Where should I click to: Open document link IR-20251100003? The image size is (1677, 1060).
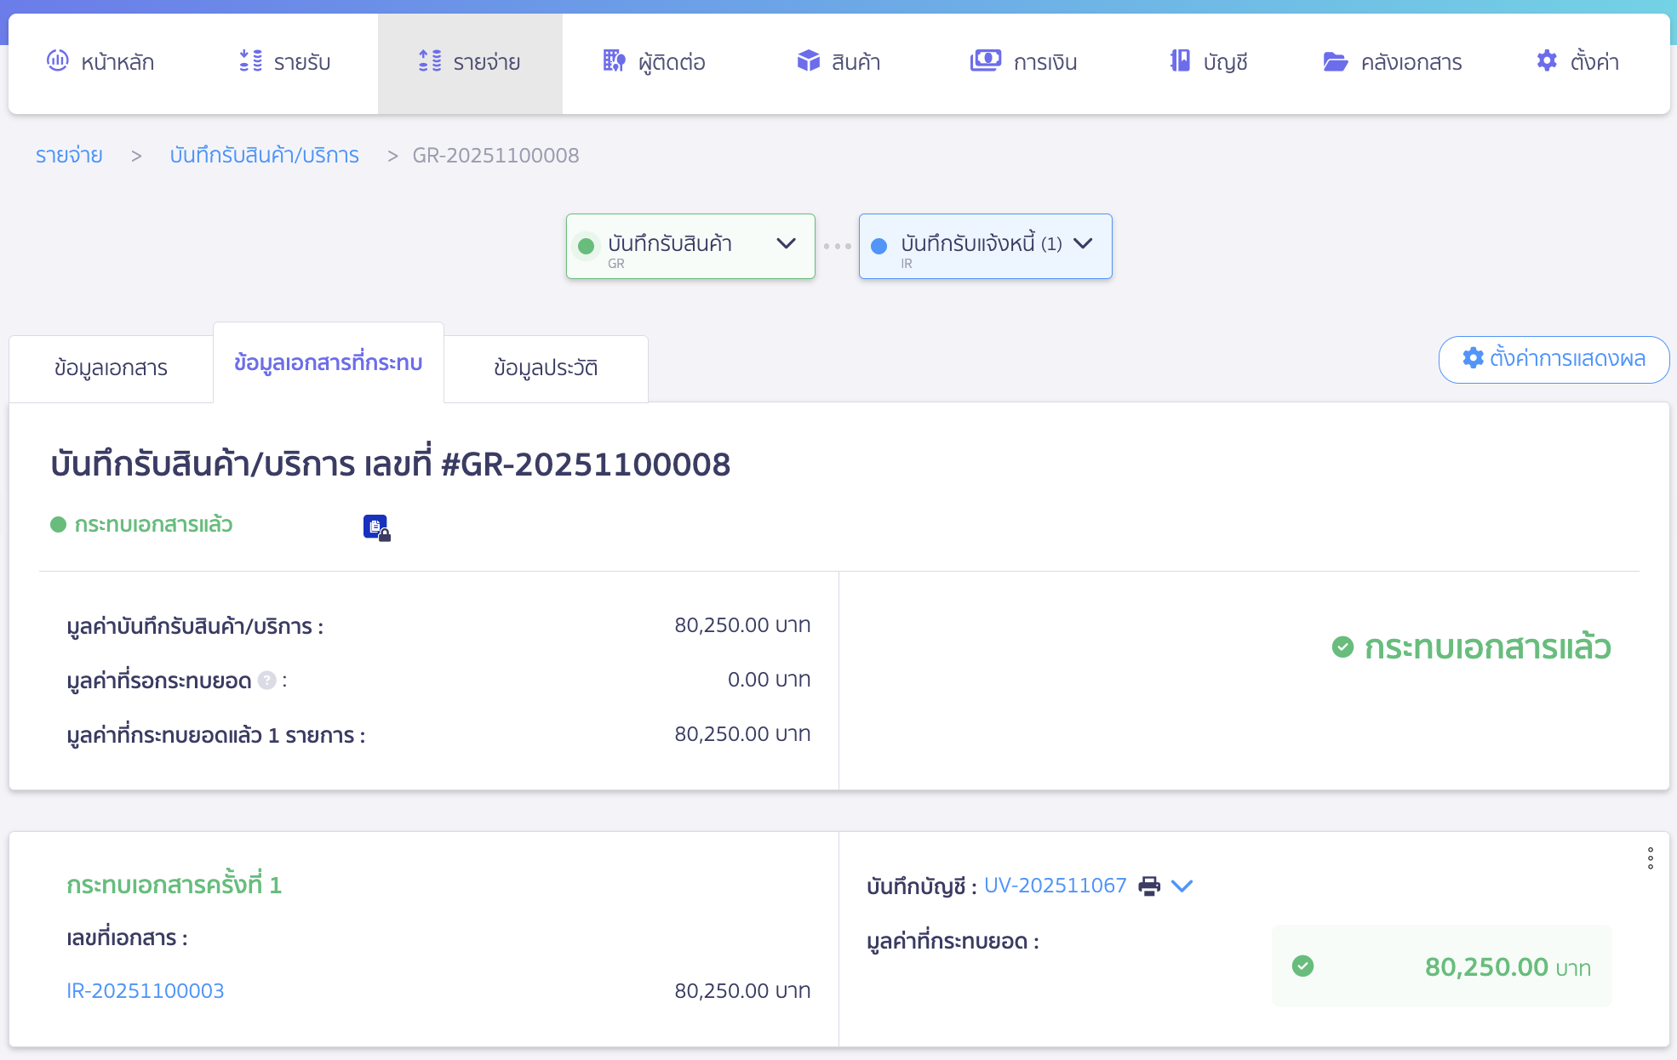point(146,990)
